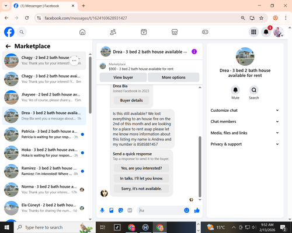Viewport: 292px width, 233px height.
Task: Open Jhayvee 2 bed 2 bath conversation
Action: point(44,97)
